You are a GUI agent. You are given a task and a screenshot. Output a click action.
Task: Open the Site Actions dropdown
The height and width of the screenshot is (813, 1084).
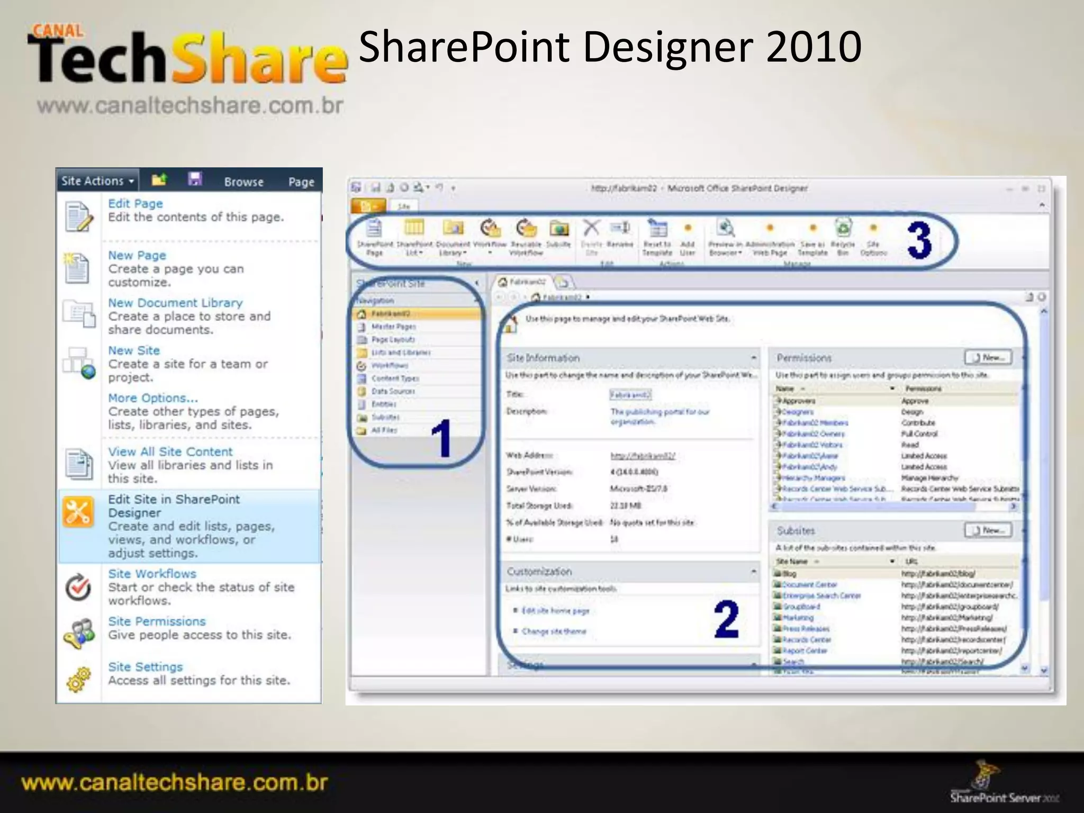pos(97,180)
